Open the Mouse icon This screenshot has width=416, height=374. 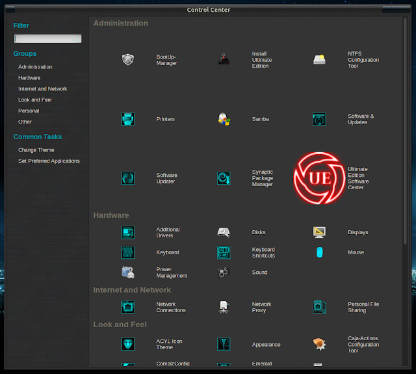(319, 252)
